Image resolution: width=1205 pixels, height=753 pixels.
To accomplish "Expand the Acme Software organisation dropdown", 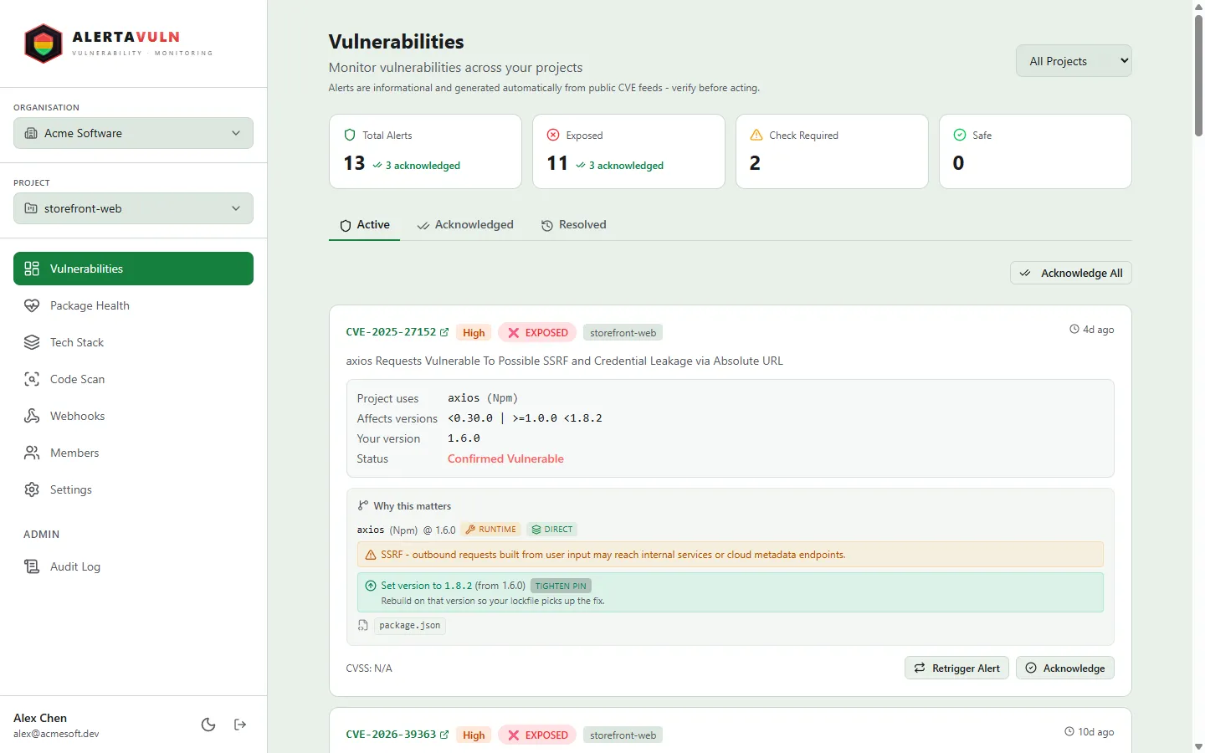I will tap(133, 133).
